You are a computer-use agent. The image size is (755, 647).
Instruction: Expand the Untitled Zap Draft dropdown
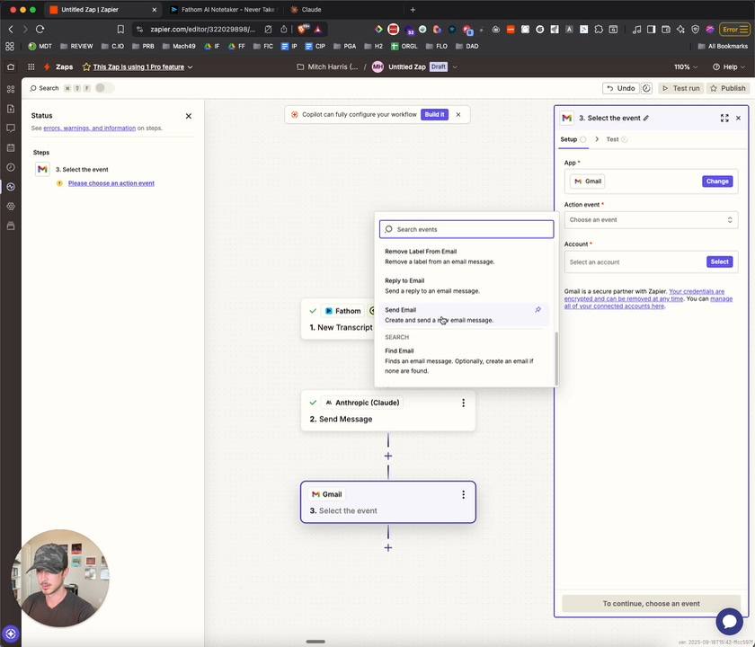coord(455,66)
